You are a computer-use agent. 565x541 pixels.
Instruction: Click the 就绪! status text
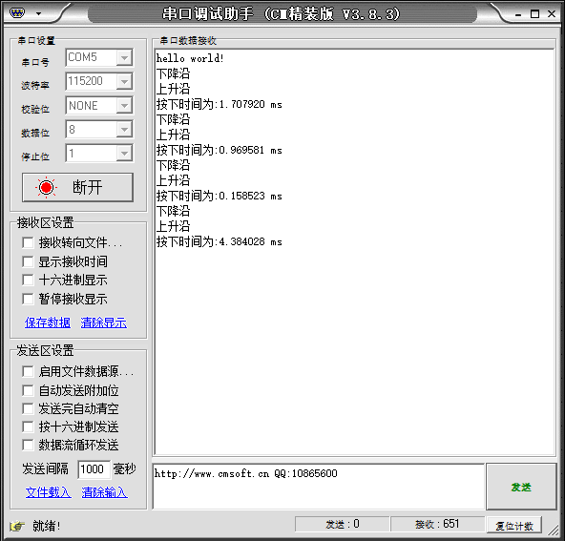(47, 526)
